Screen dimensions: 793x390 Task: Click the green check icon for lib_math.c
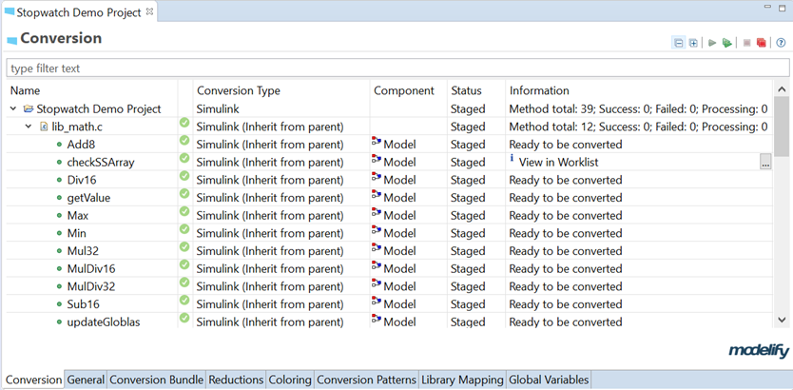pos(184,123)
